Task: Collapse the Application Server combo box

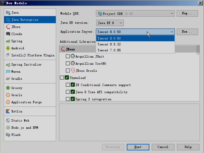Action: 135,32
